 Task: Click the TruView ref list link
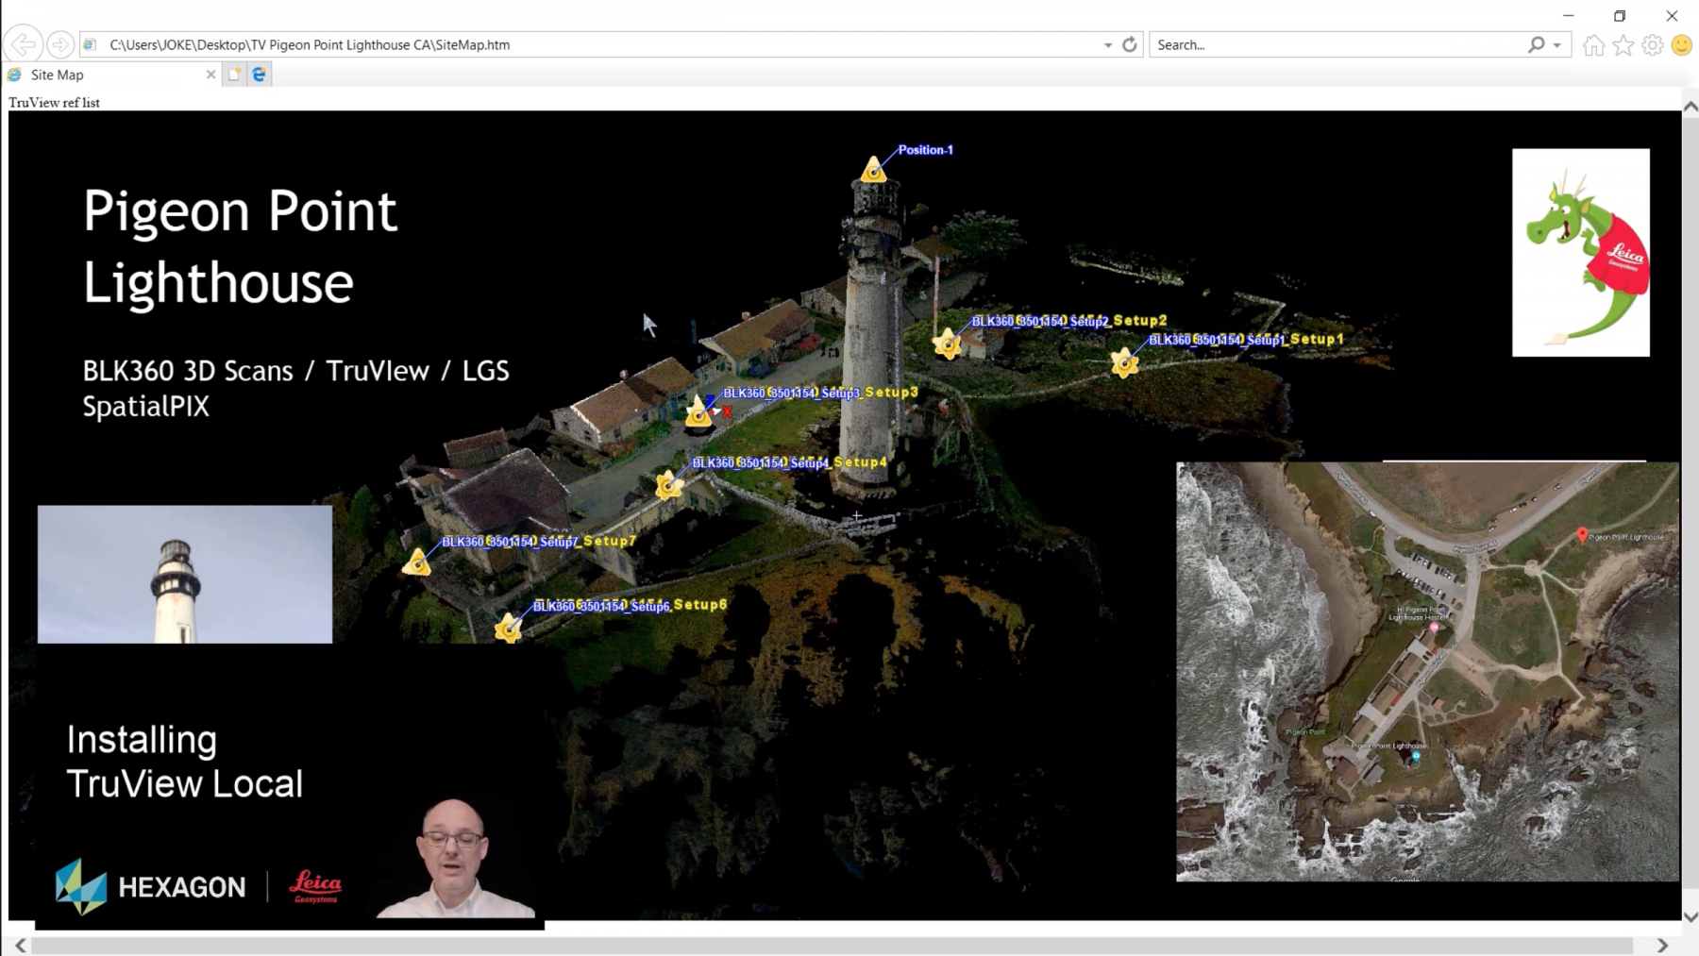pyautogui.click(x=54, y=103)
